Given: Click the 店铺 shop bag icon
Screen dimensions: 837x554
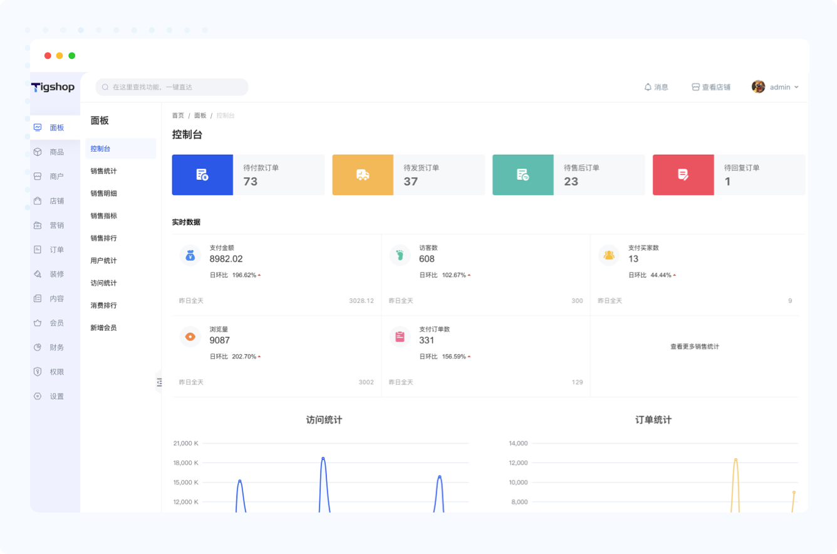Looking at the screenshot, I should pos(38,201).
